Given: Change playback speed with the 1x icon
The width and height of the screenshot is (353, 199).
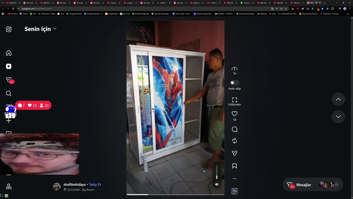Looking at the screenshot, I should click(x=234, y=70).
